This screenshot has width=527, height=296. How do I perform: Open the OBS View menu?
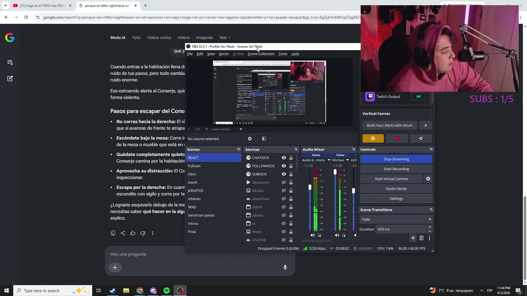(211, 54)
